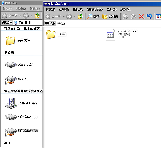Click the Up folder icon in the 我的電腦 window

pos(37,16)
